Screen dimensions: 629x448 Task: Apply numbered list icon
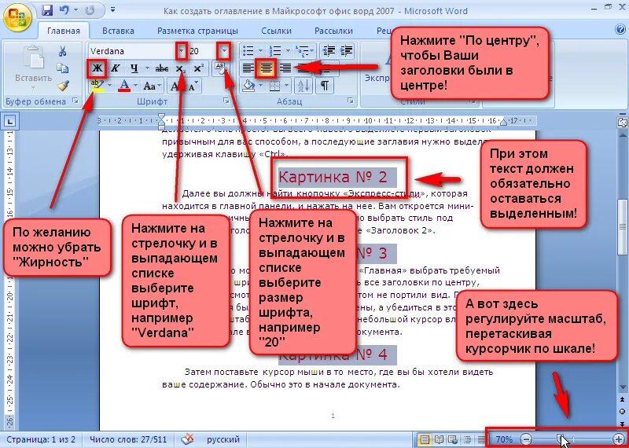(x=276, y=51)
